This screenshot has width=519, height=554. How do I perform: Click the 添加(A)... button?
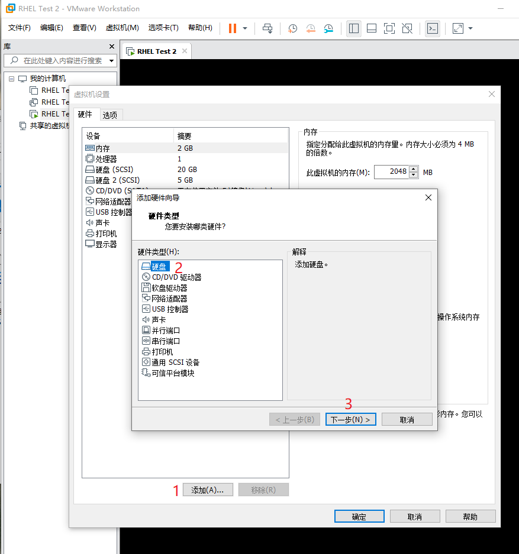pos(208,490)
